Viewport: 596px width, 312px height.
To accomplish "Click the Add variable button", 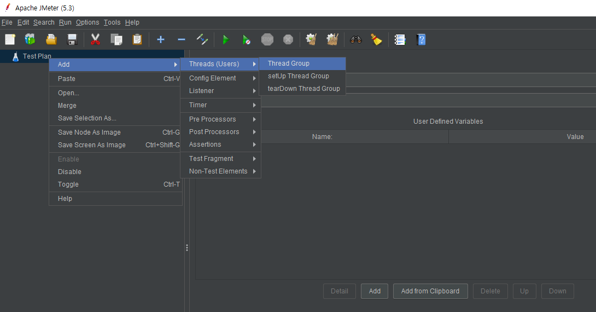I will (375, 291).
